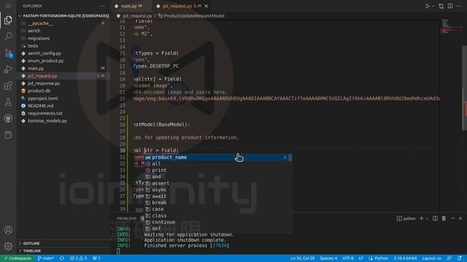Open the GitHub view in activity bar
The width and height of the screenshot is (467, 262).
pos(8,119)
